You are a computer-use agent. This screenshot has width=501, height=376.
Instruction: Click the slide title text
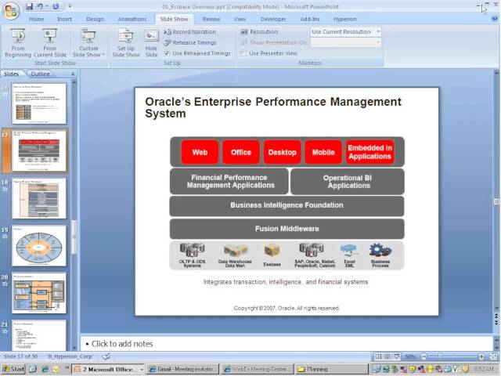pos(273,107)
